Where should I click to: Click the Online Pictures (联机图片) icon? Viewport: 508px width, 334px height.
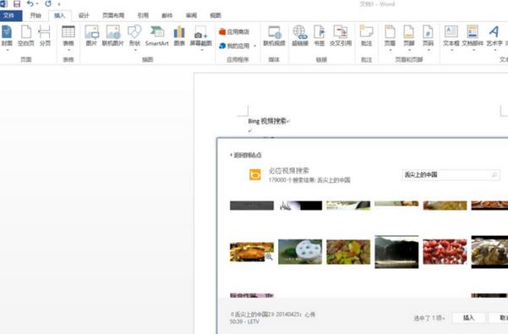pyautogui.click(x=113, y=36)
